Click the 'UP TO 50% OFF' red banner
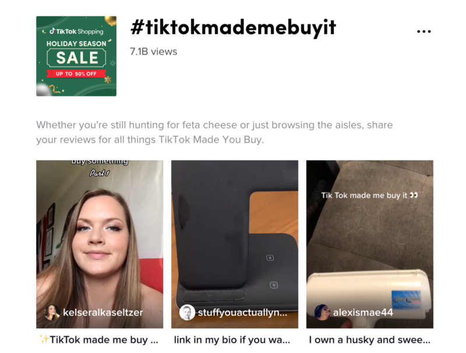The height and width of the screenshot is (353, 466). (76, 74)
